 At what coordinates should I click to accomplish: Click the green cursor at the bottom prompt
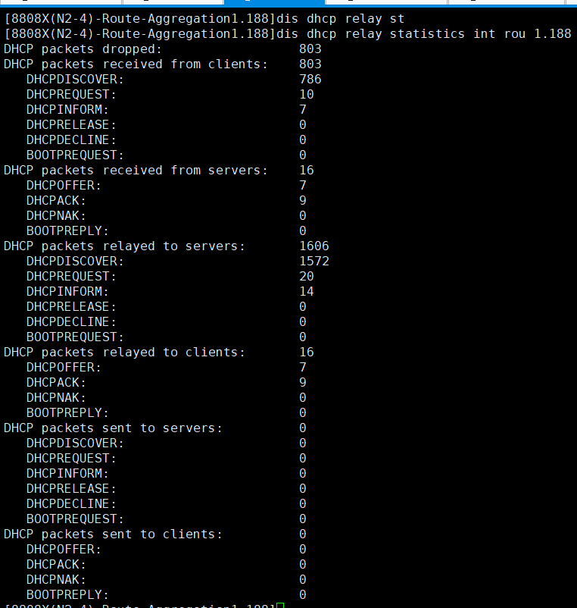[280, 606]
